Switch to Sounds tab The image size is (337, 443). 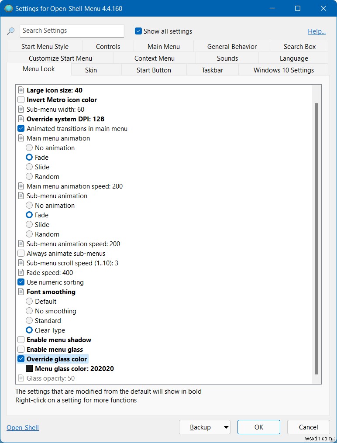coord(227,58)
